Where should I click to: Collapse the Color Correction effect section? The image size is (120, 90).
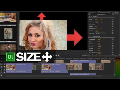point(89,36)
